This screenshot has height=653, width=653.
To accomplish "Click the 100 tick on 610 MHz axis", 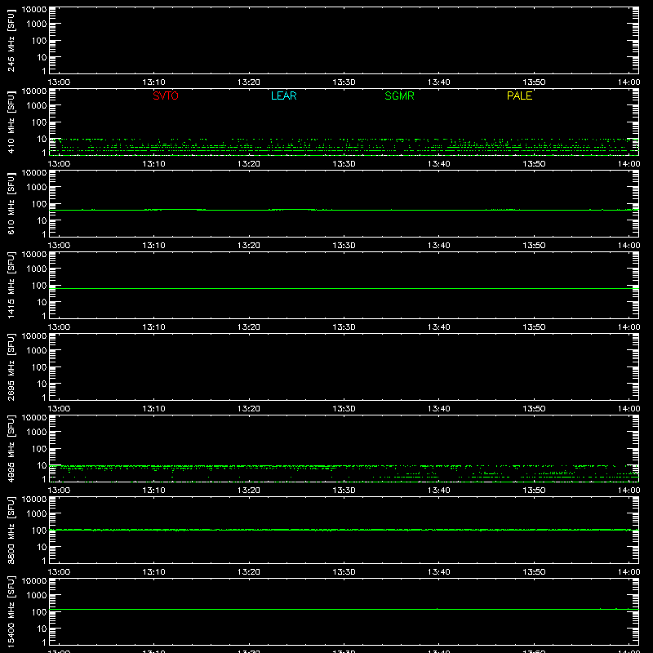I will [39, 204].
